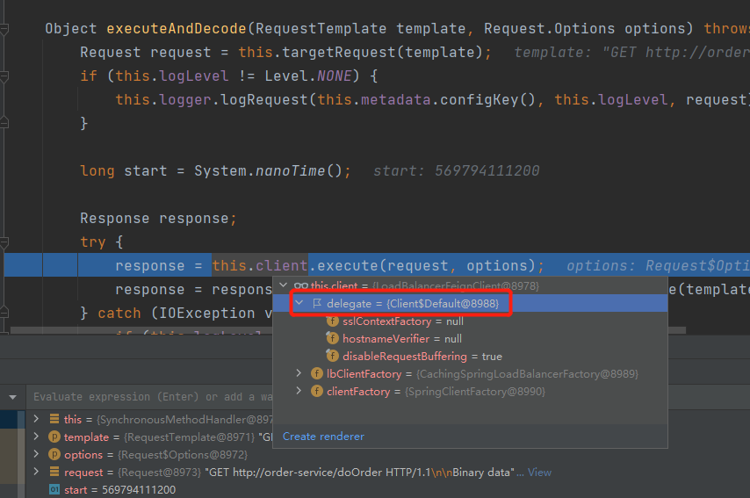Click the Create renderer link
Viewport: 750px width, 498px height.
click(x=323, y=437)
